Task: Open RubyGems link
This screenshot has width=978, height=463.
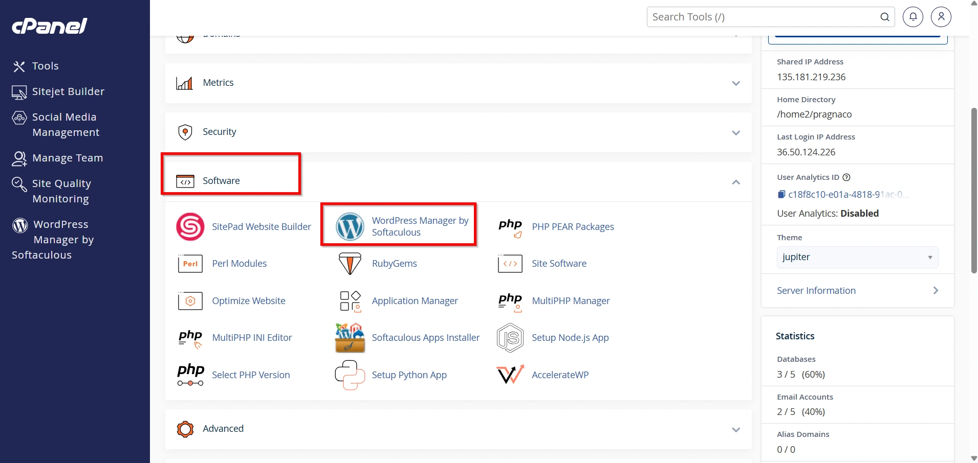Action: 395,264
